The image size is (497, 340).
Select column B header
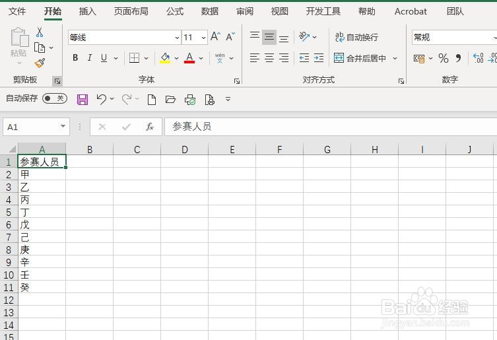[x=90, y=149]
